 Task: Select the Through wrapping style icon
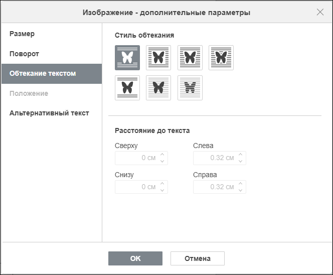tap(221, 58)
